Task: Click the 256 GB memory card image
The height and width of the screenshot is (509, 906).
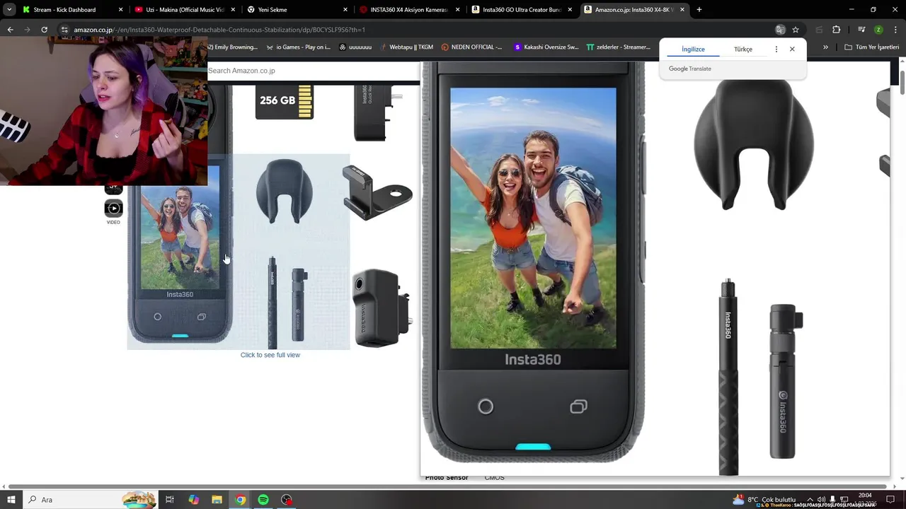Action: [285, 102]
